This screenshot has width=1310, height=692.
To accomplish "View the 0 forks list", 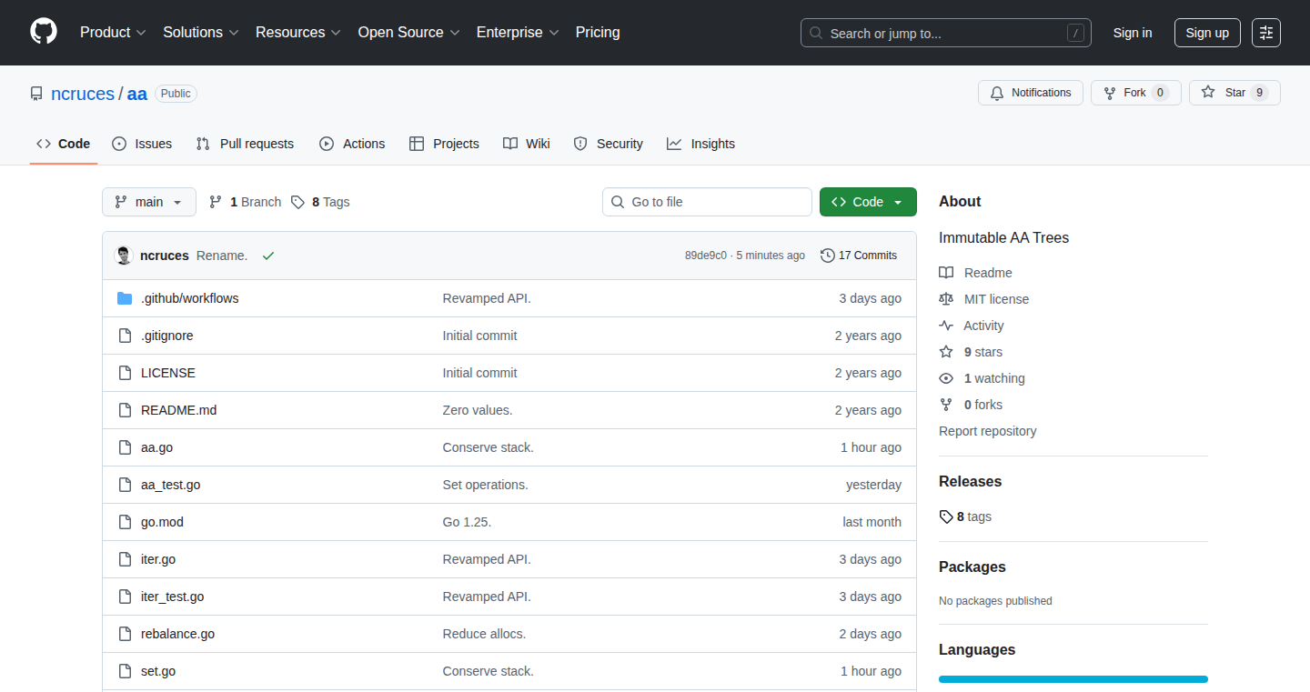I will (x=983, y=405).
